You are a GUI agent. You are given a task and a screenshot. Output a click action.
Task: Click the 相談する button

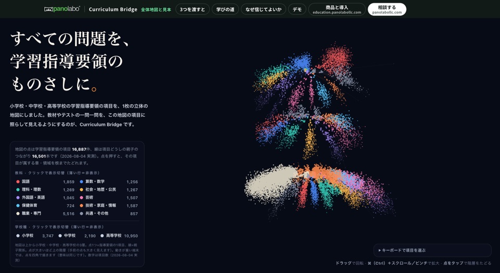click(x=387, y=9)
